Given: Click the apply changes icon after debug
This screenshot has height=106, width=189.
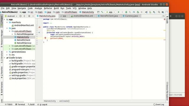Looking at the screenshot, I should 130,12.
